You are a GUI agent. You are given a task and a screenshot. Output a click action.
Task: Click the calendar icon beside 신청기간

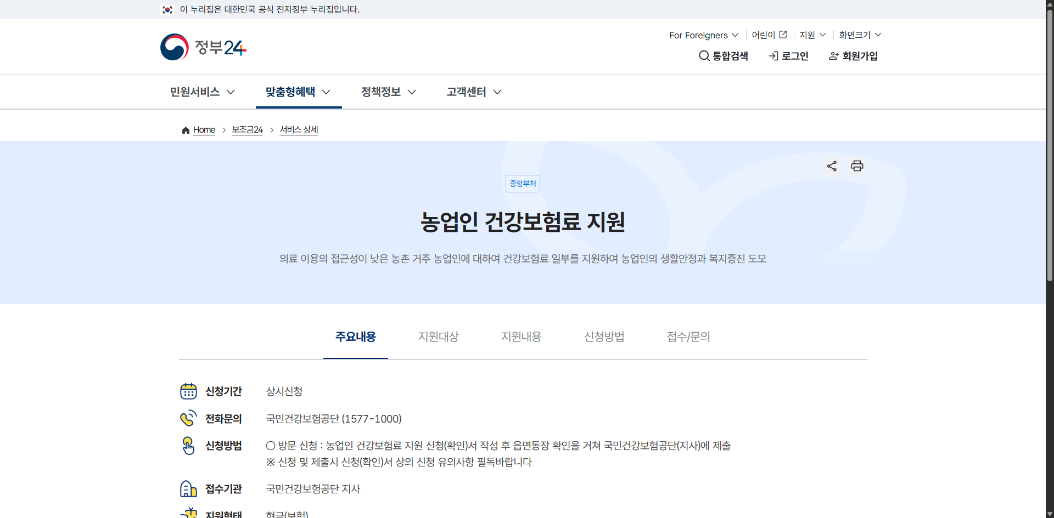[189, 391]
